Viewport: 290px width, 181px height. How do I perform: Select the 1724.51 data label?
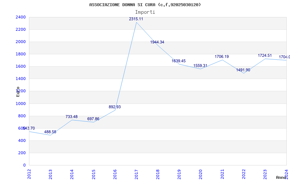coord(265,56)
